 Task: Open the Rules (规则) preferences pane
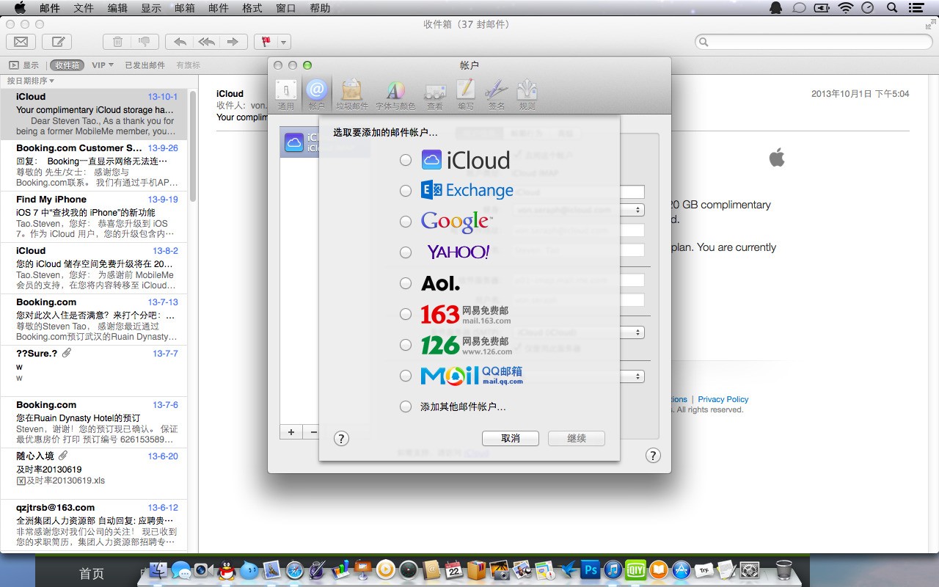click(x=527, y=95)
